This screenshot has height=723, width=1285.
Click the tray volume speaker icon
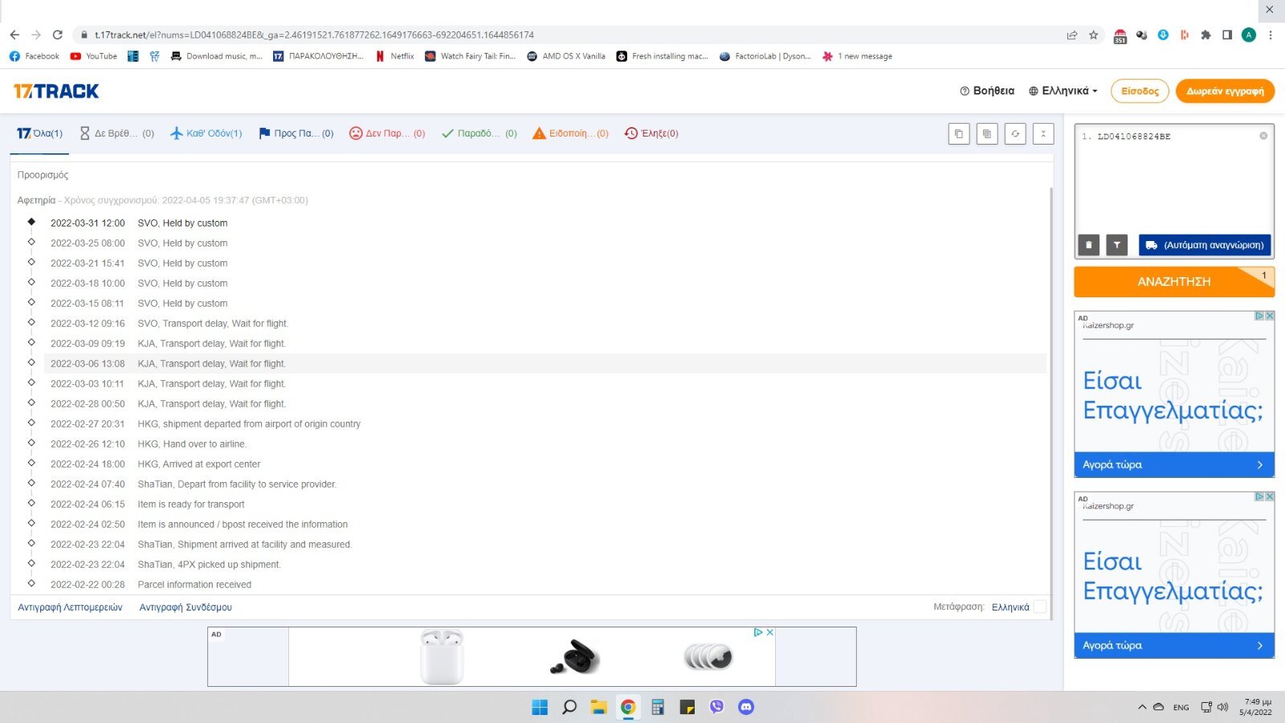1222,707
